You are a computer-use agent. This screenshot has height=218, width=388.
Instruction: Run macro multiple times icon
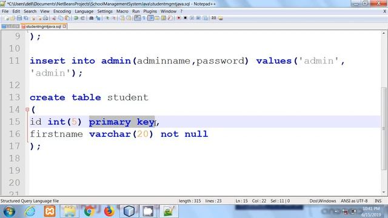pos(198,18)
